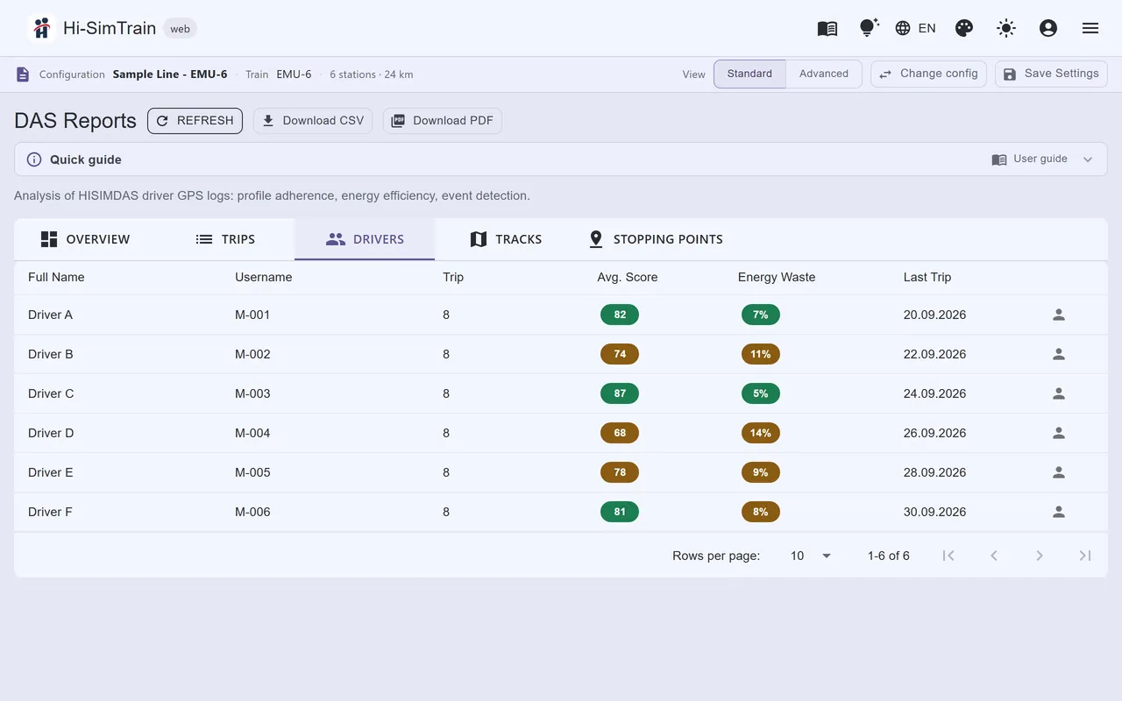Open profile icon for Driver A
1122x701 pixels.
pos(1059,315)
